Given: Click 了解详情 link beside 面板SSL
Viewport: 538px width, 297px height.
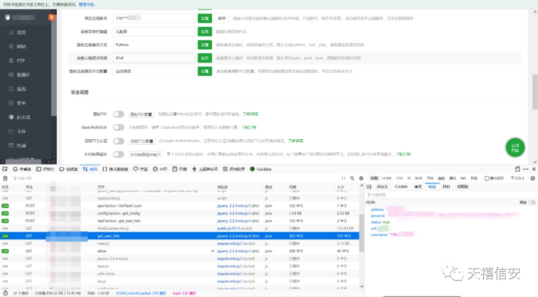Looking at the screenshot, I should (251, 114).
